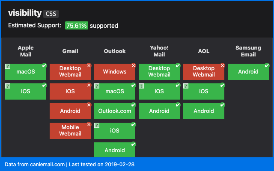Click the note icon on AOL iOS cell
274x171 pixels.
(x=186, y=86)
